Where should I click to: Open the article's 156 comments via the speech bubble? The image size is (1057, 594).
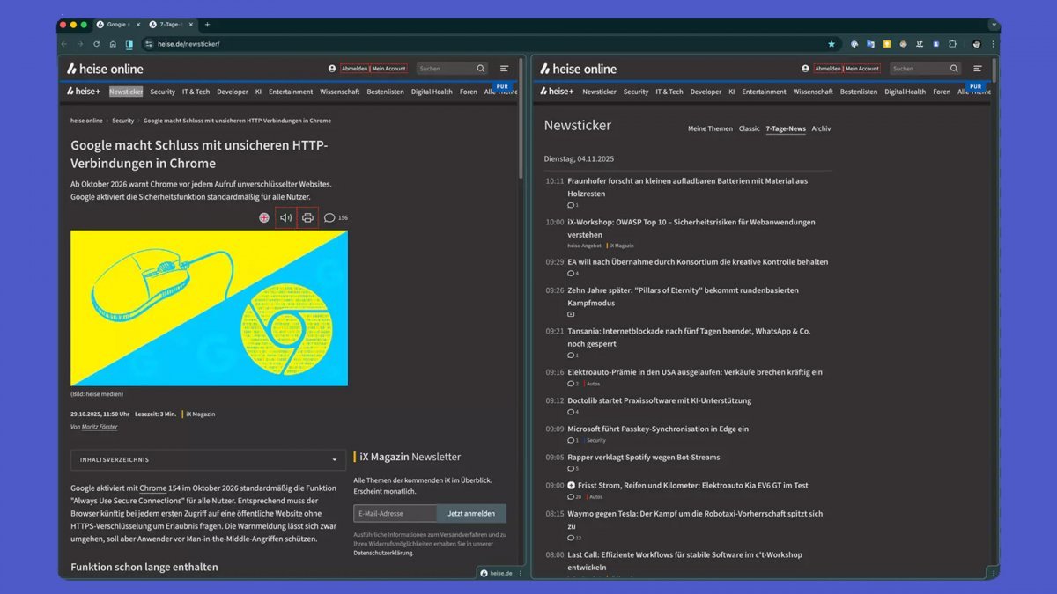[329, 217]
